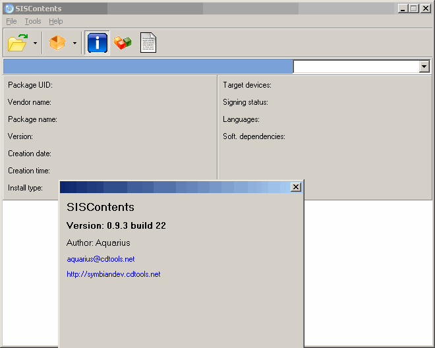Click the red and green cubes icon

123,43
